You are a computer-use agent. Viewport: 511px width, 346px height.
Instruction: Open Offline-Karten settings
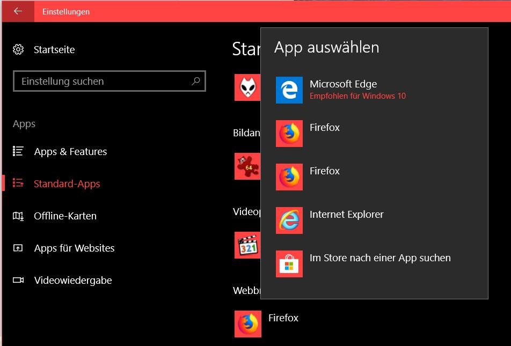pos(65,216)
